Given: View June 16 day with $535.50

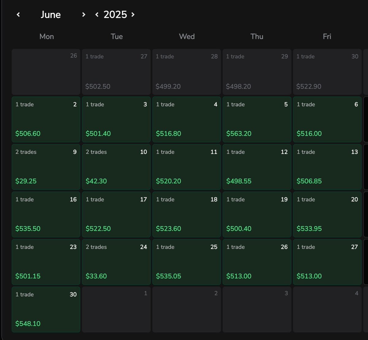Looking at the screenshot, I should click(x=46, y=215).
